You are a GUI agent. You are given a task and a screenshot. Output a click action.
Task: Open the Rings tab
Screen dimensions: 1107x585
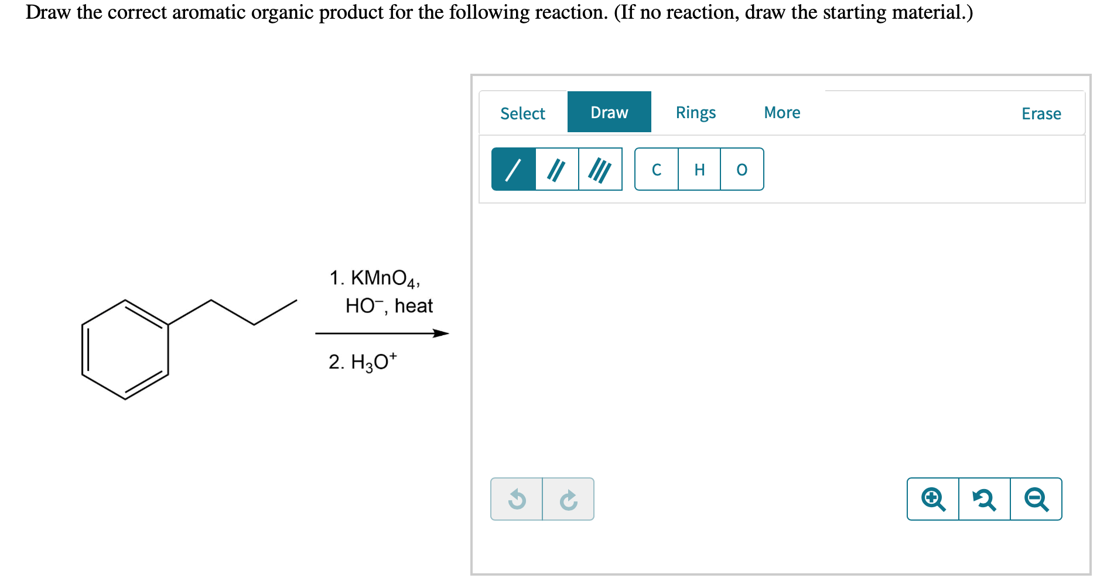coord(696,112)
